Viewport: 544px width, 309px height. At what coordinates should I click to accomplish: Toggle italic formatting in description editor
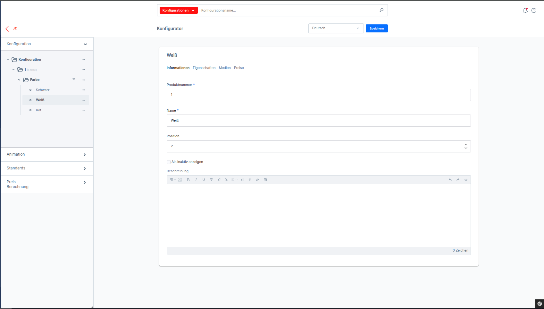click(196, 180)
